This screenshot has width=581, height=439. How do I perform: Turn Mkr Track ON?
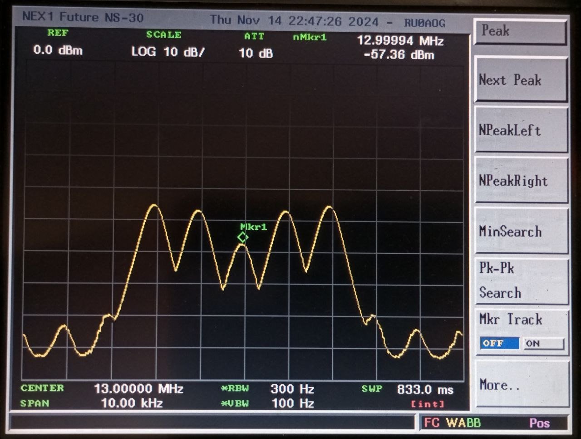pos(543,344)
